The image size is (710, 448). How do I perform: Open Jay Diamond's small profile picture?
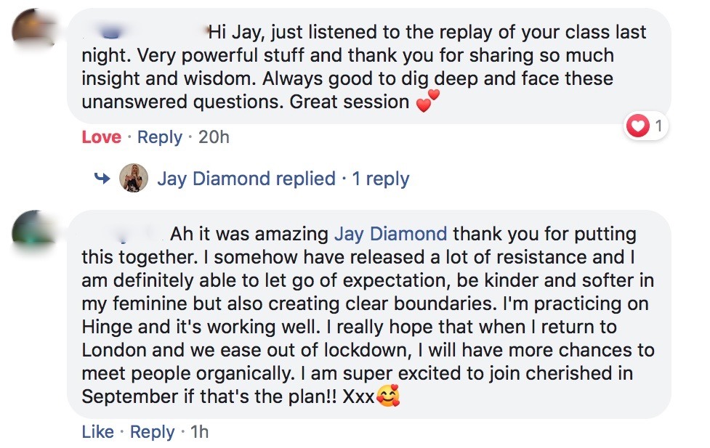tap(134, 178)
